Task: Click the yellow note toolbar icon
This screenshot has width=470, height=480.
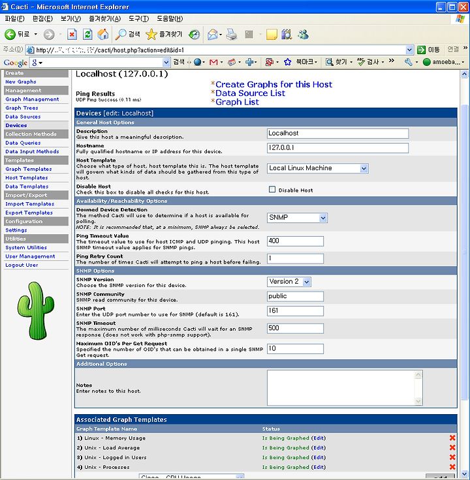Action: tap(272, 35)
